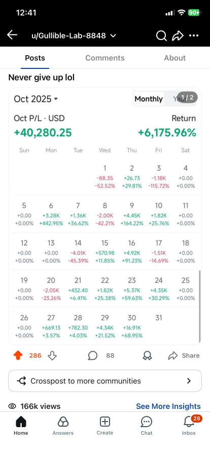Switch to Yearly view toggle

(x=180, y=99)
